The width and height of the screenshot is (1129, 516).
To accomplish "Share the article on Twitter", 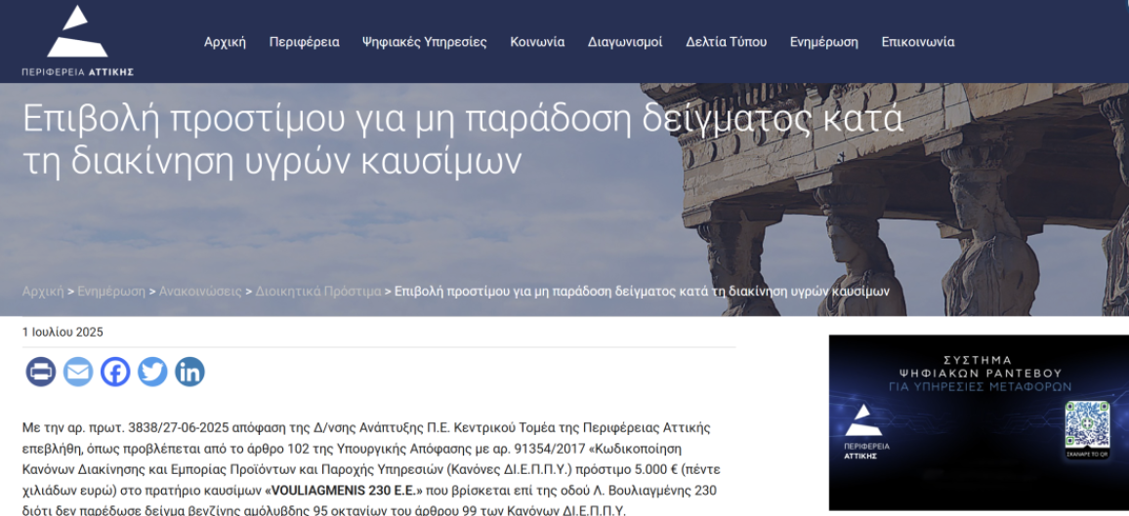I will tap(152, 372).
